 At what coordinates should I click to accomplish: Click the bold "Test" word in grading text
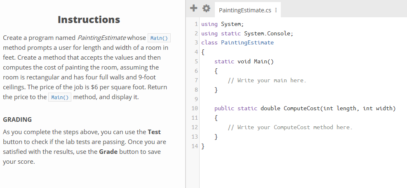154,132
